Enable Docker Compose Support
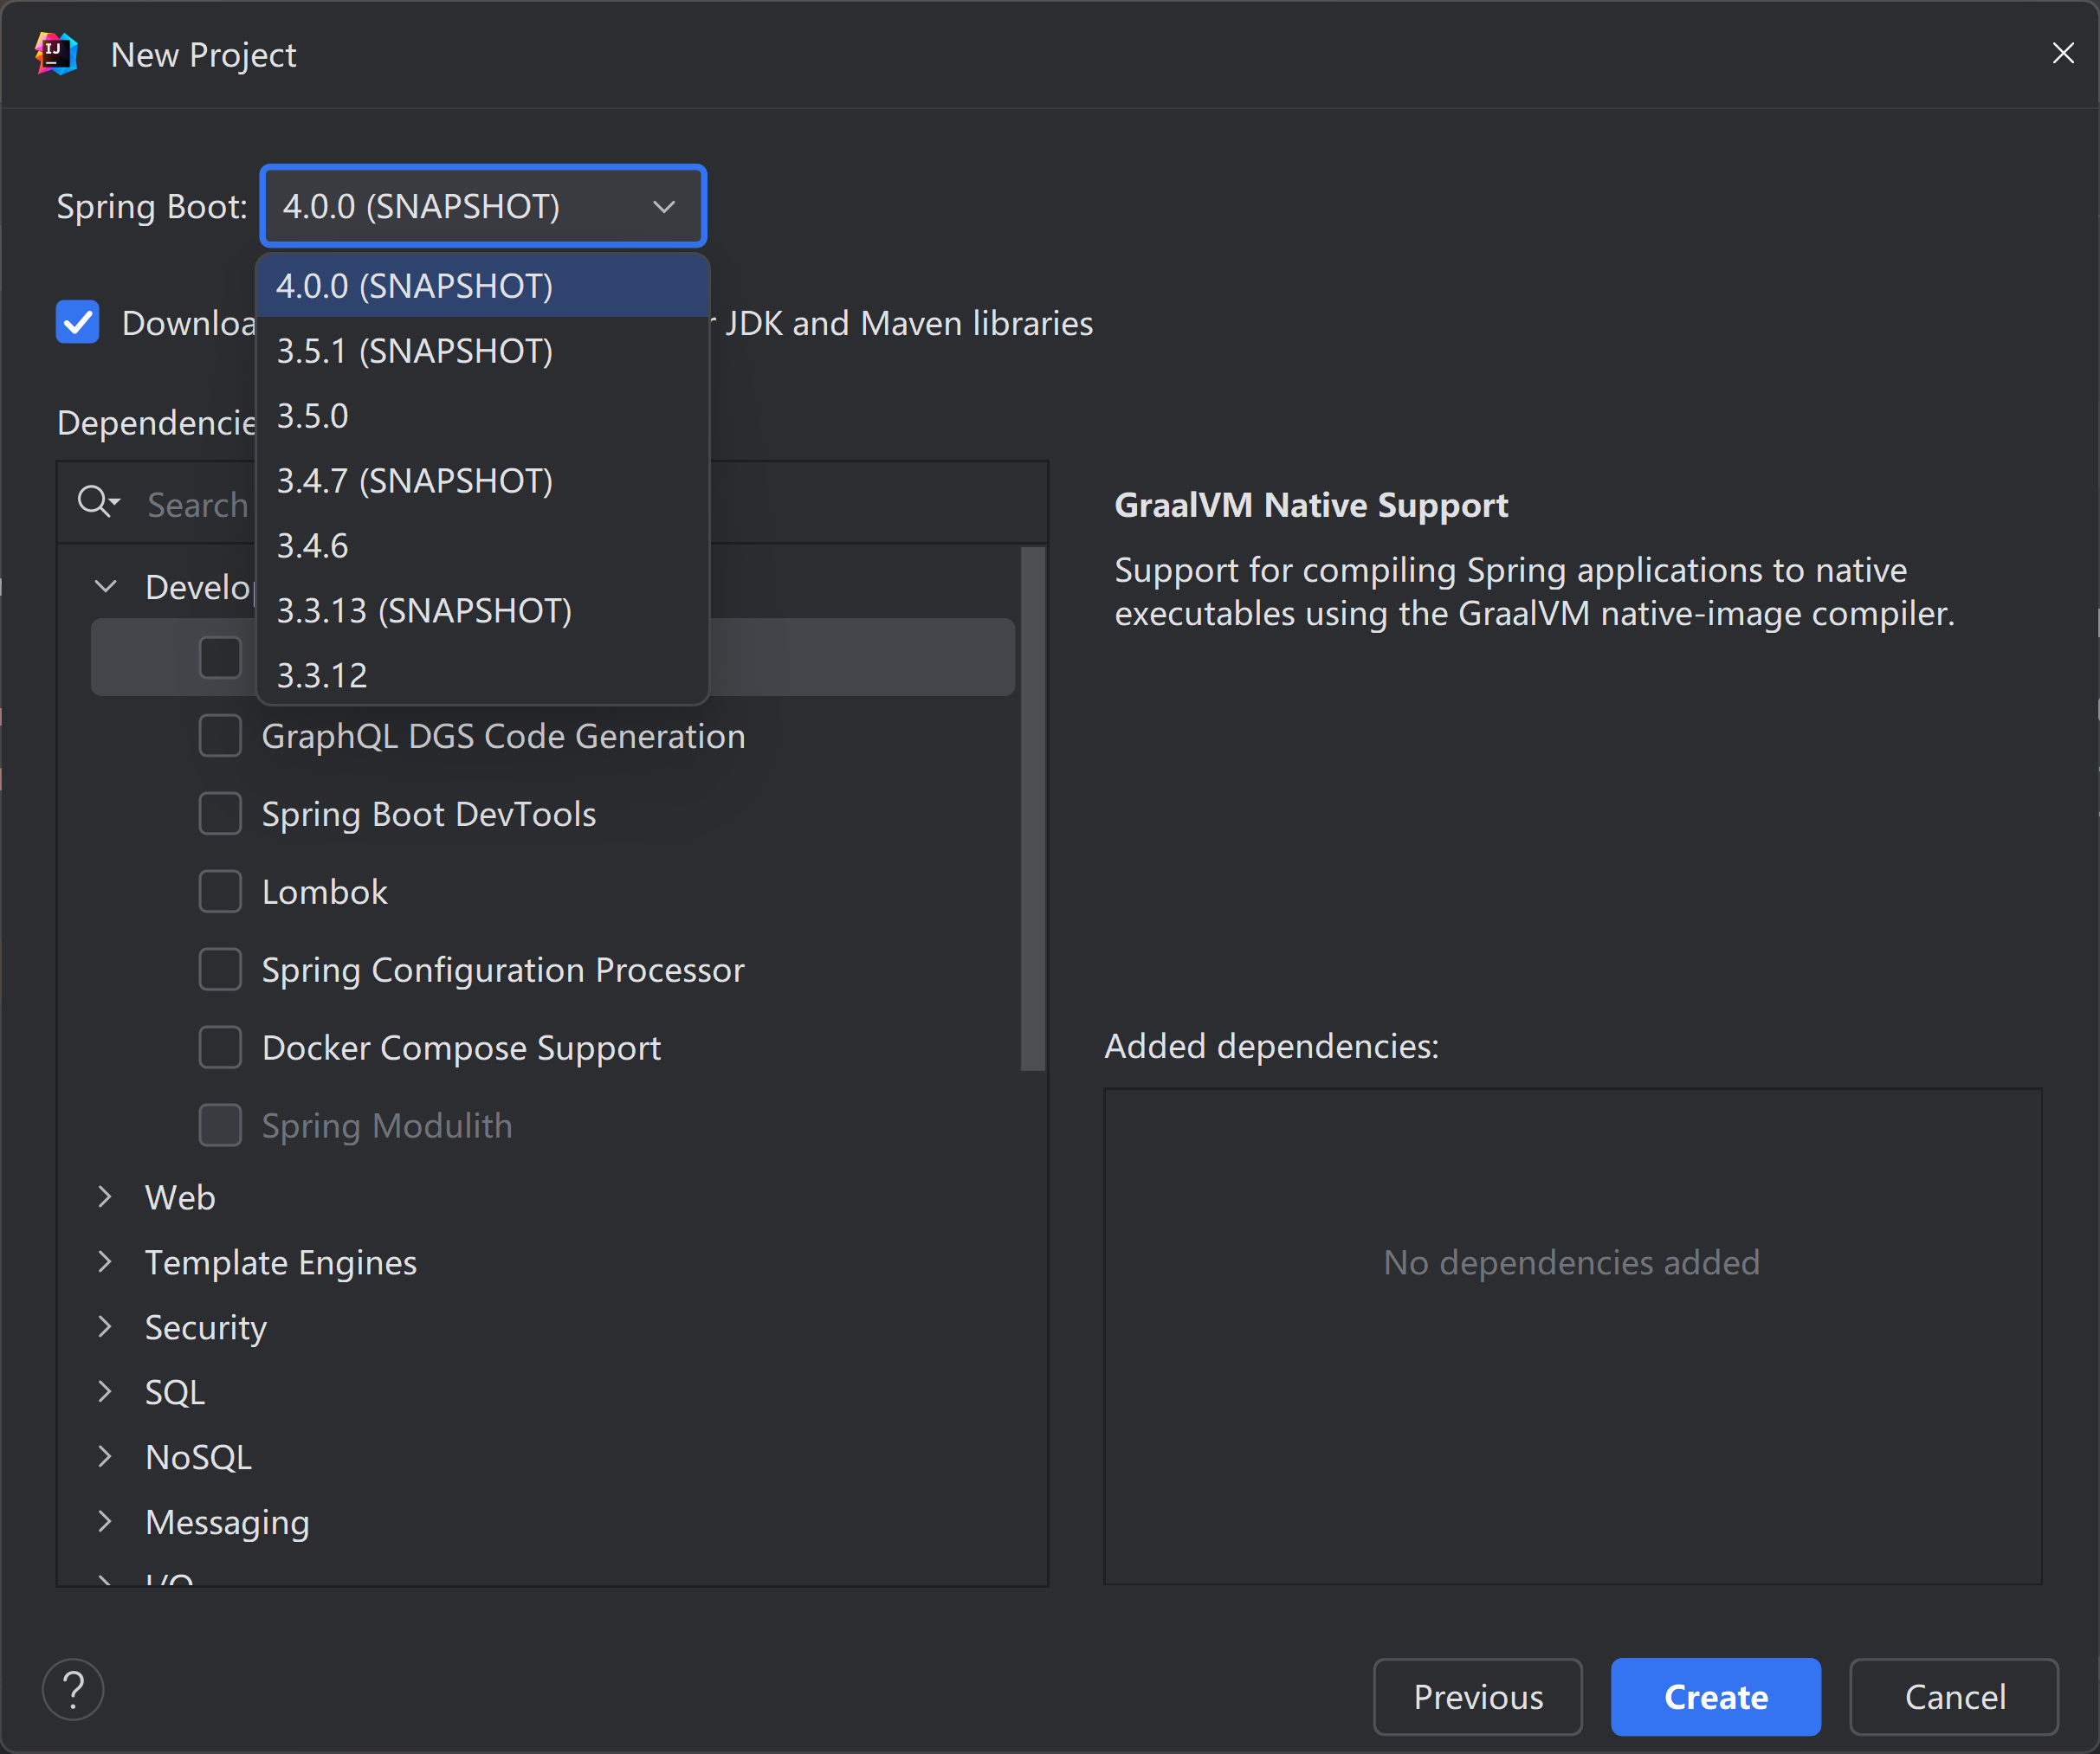2100x1754 pixels. coord(220,1047)
